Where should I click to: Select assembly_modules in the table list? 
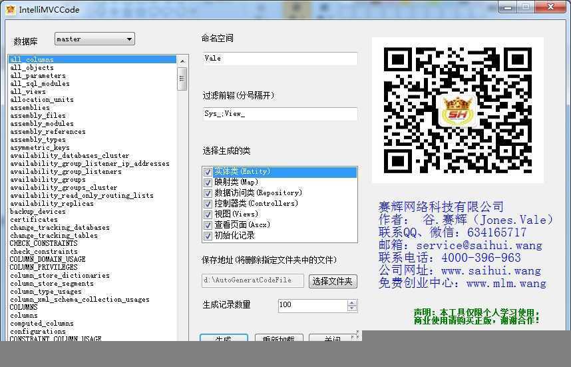(93, 123)
